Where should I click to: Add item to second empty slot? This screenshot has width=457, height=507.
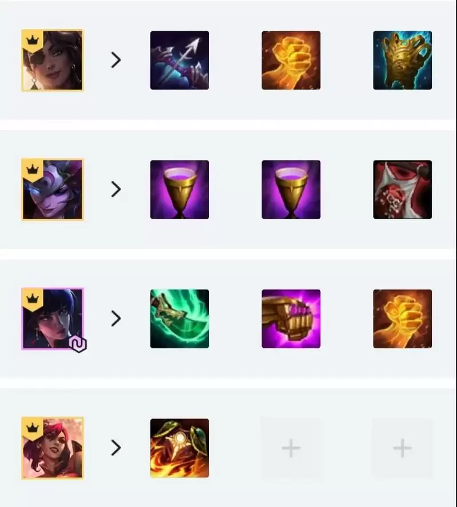[291, 448]
